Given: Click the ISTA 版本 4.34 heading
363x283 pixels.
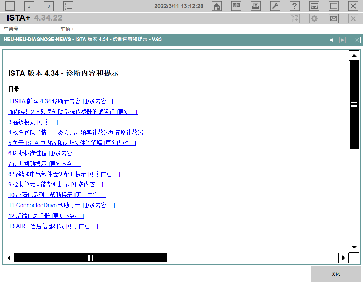Looking at the screenshot, I should coord(63,73).
